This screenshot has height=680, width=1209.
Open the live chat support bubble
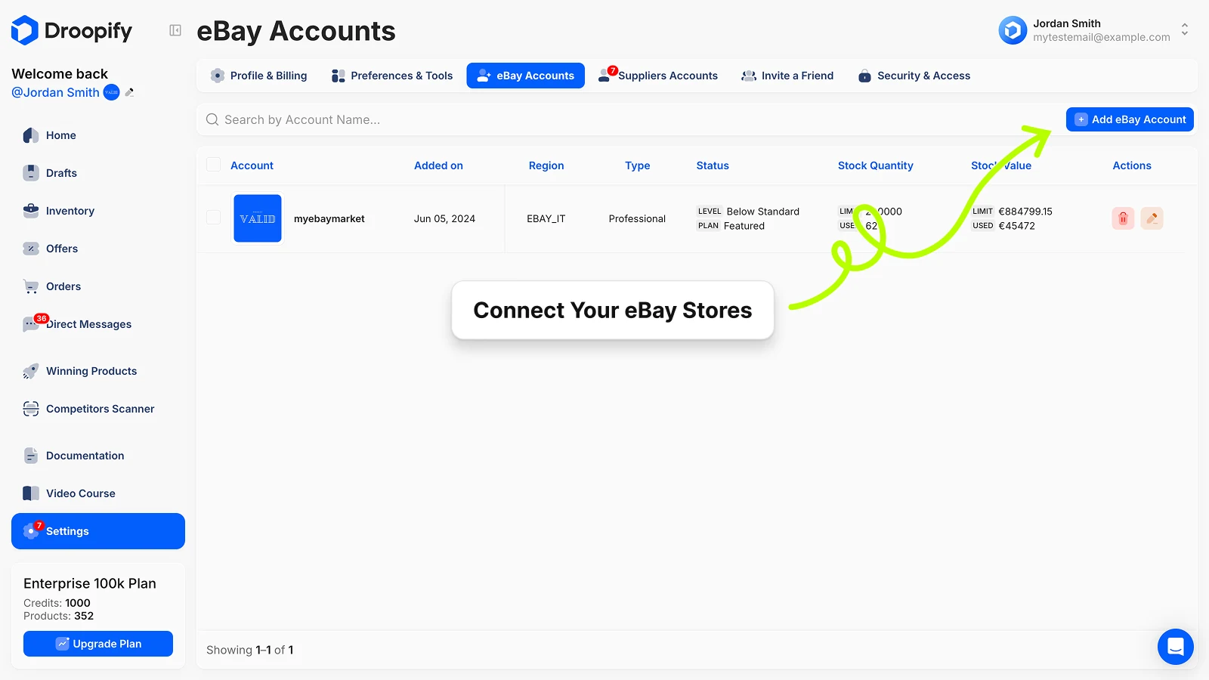(1175, 647)
